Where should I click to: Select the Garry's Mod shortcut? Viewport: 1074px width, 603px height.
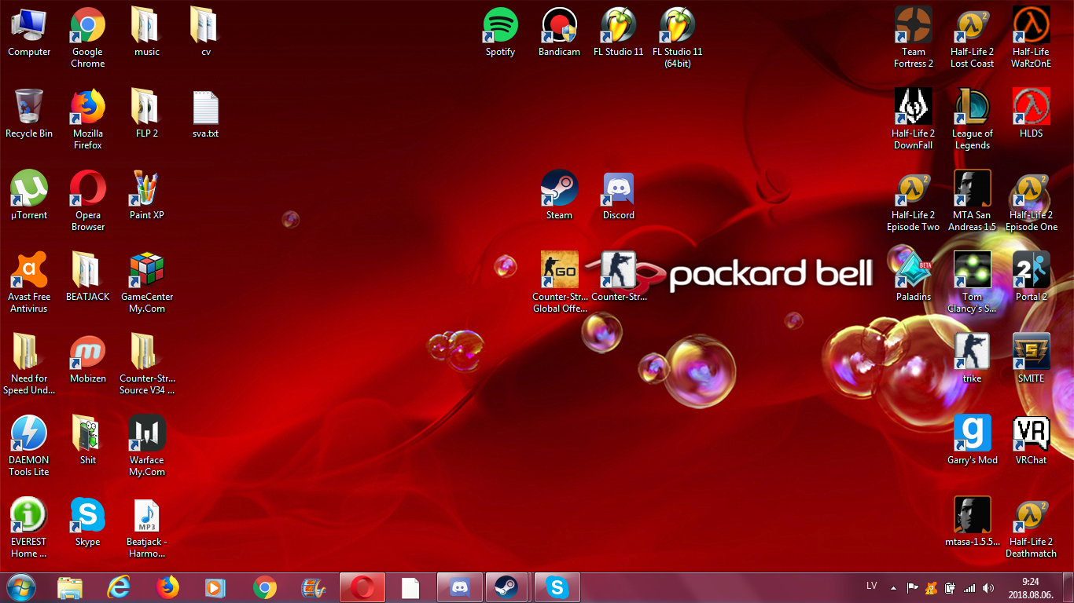click(x=973, y=440)
